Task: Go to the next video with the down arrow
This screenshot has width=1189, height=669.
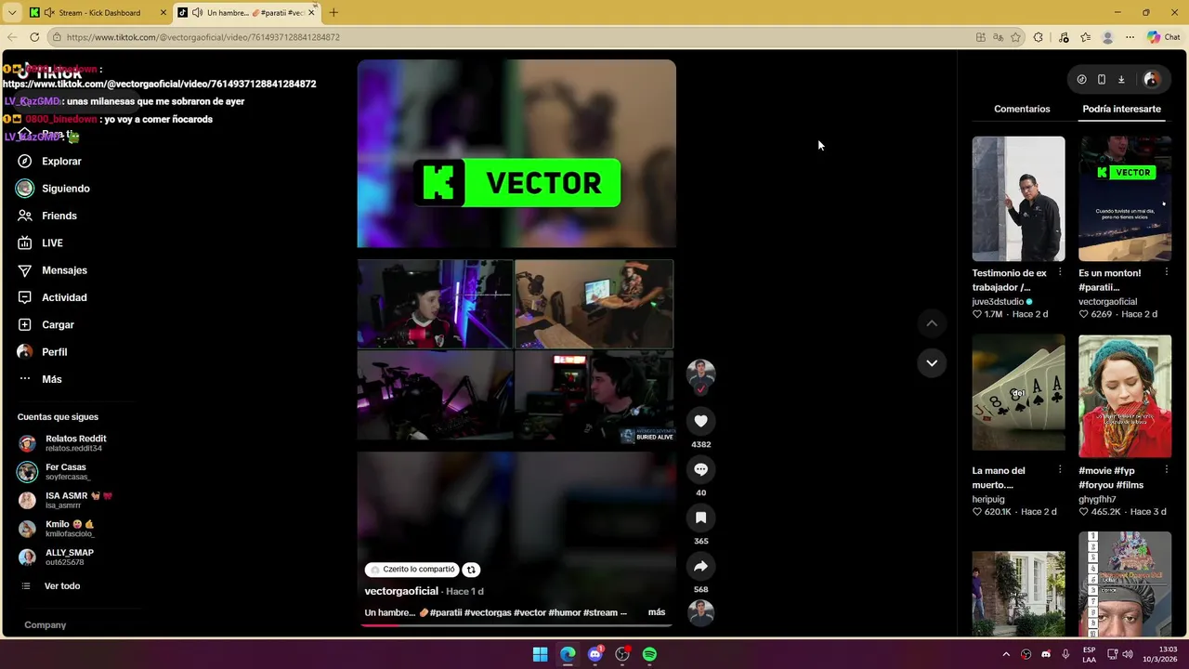Action: point(932,362)
